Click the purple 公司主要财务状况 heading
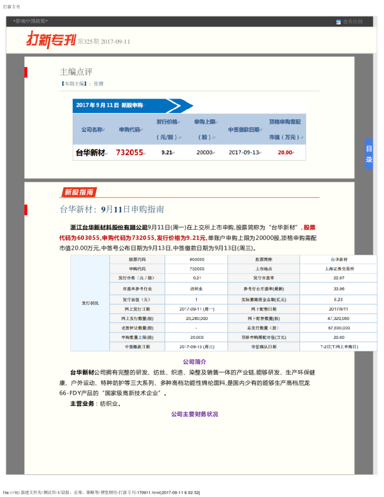Image resolution: width=384 pixels, height=497 pixels. (195, 414)
